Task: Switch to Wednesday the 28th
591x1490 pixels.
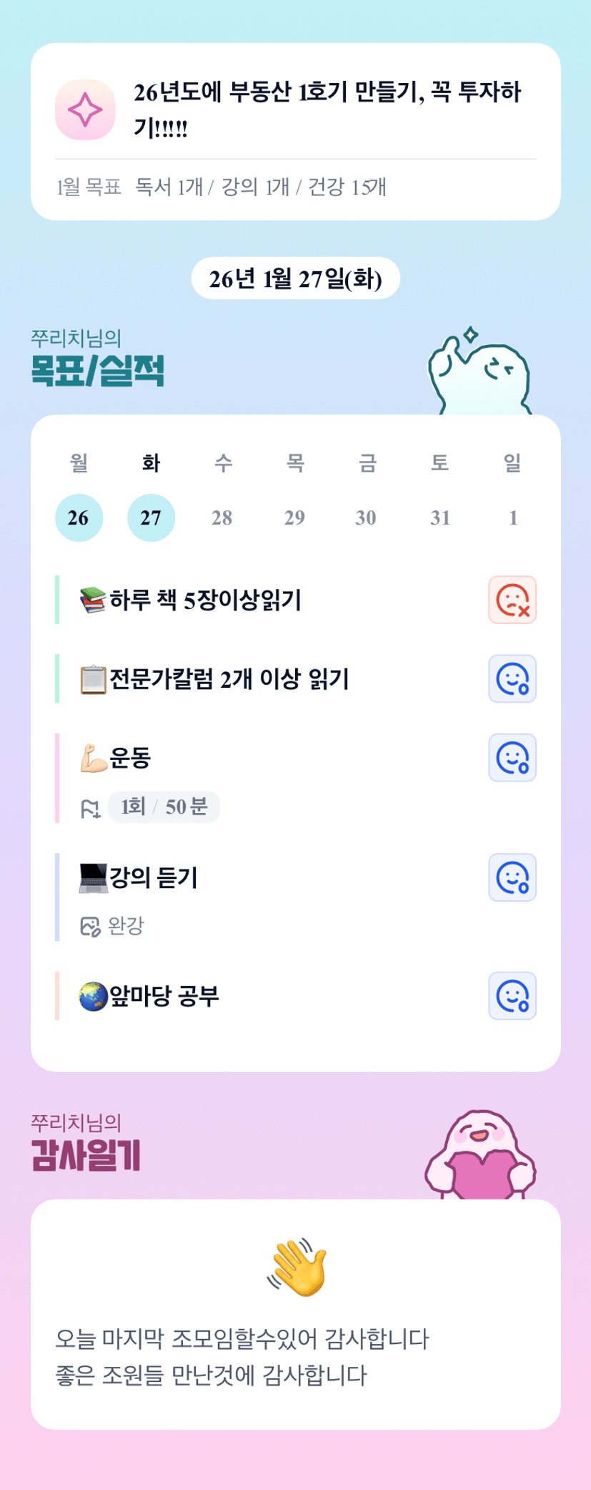Action: (x=222, y=517)
